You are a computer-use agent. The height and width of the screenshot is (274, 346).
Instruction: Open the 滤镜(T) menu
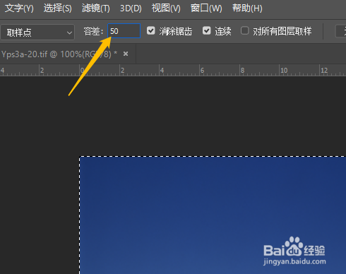click(96, 8)
